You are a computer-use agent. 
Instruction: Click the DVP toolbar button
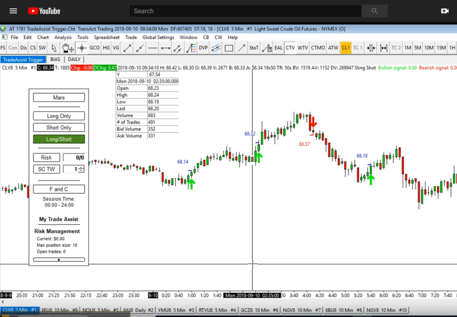click(x=203, y=48)
